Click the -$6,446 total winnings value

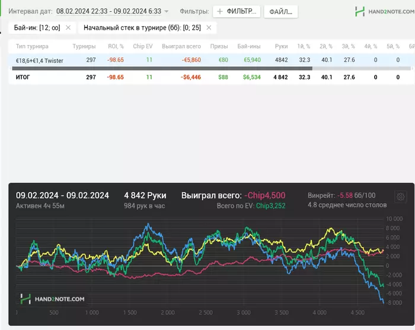(190, 77)
